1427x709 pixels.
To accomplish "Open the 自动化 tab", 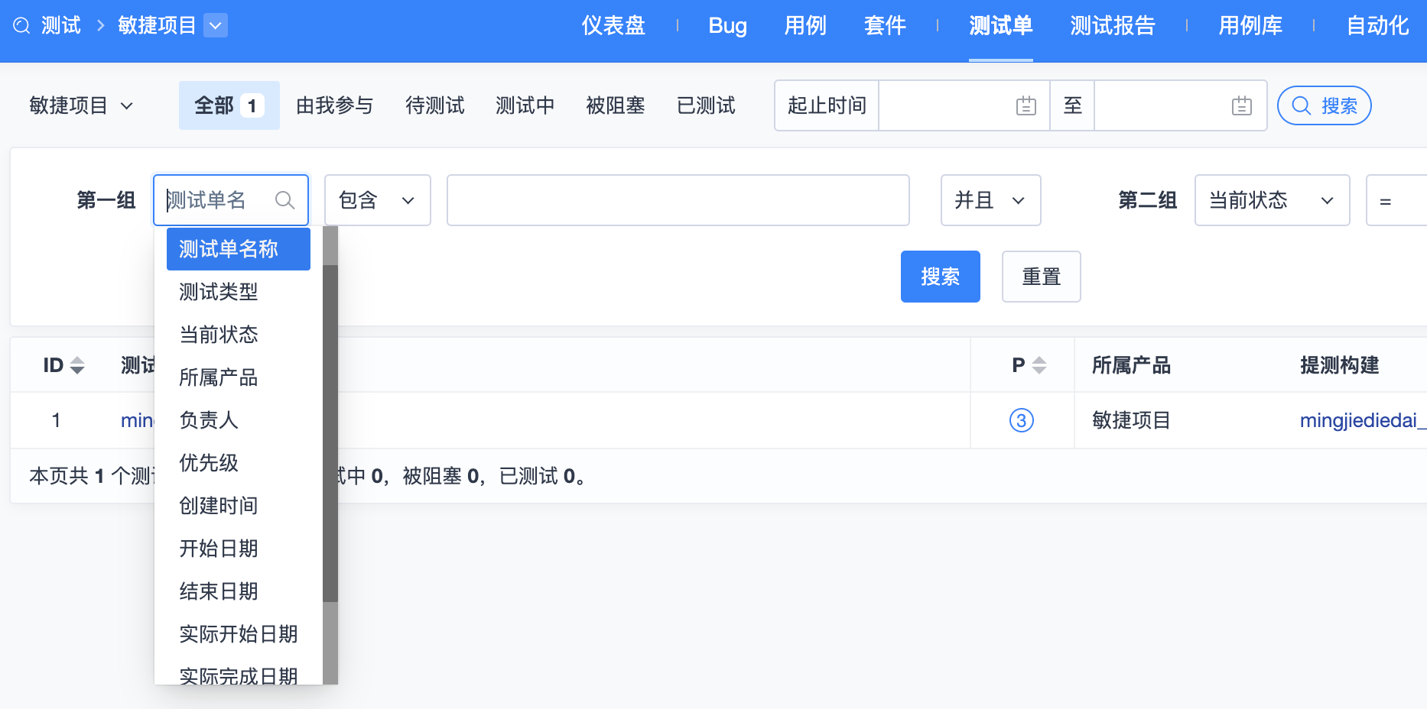I will coord(1377,26).
